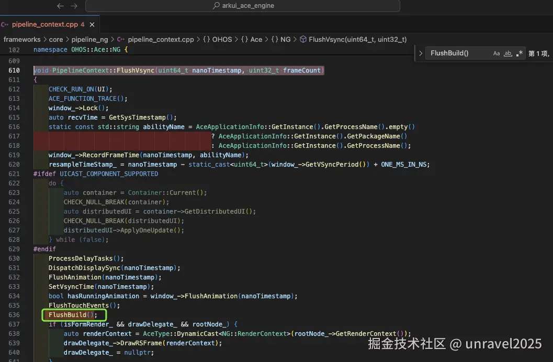Screen dimensions: 553x362
Task: Expand the replace field in find widget
Action: [421, 53]
